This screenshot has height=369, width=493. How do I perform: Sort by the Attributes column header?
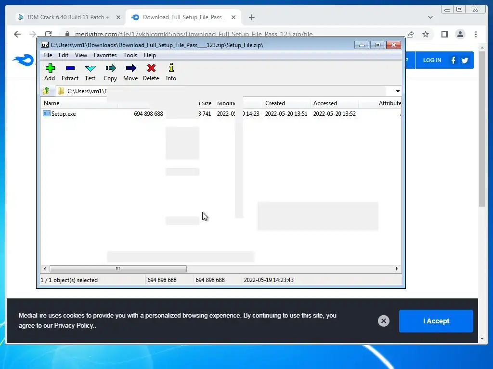pyautogui.click(x=389, y=103)
